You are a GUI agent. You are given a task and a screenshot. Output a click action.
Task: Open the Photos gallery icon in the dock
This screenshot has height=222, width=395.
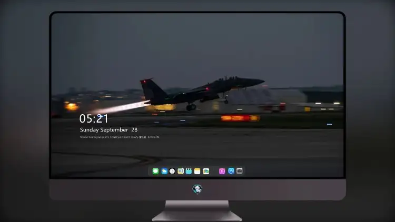coord(206,171)
